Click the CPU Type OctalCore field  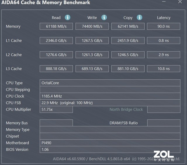tap(110, 83)
